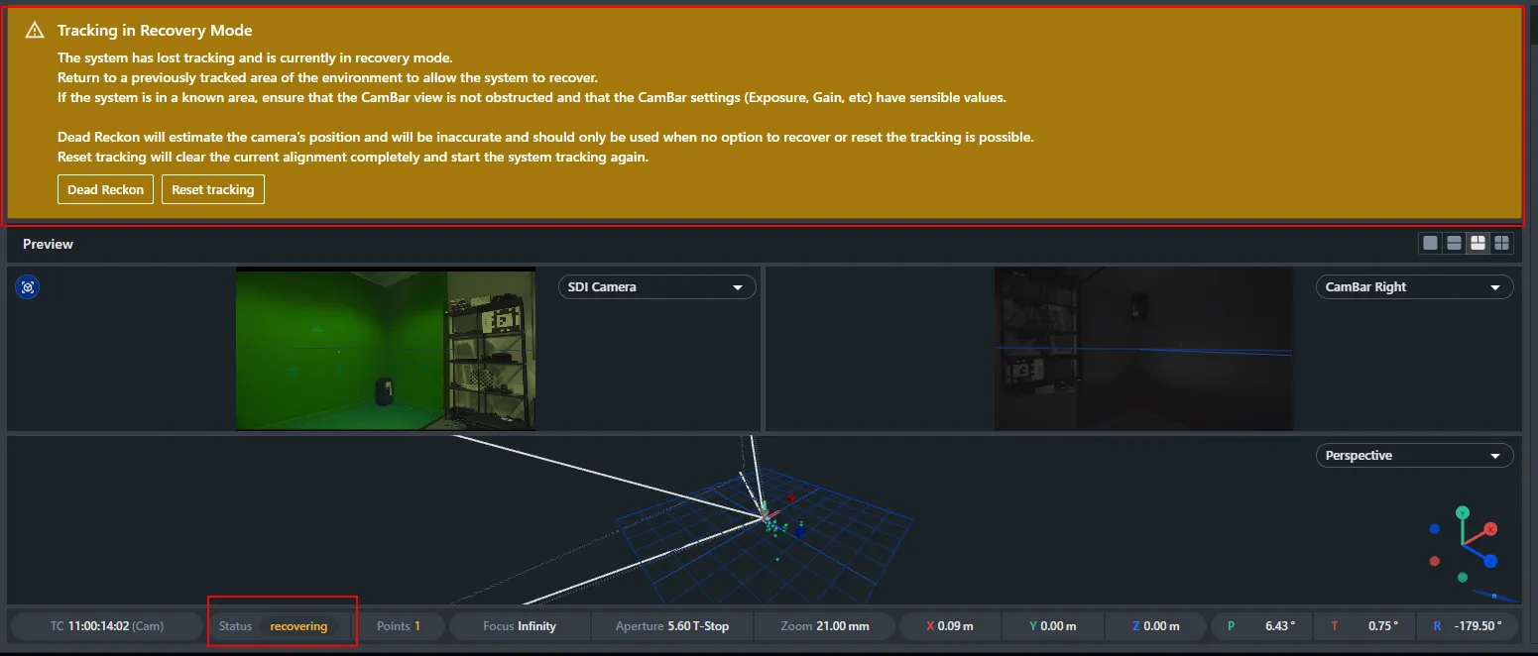Viewport: 1538px width, 656px height.
Task: Click the warning triangle icon in the banner
Action: 35,31
